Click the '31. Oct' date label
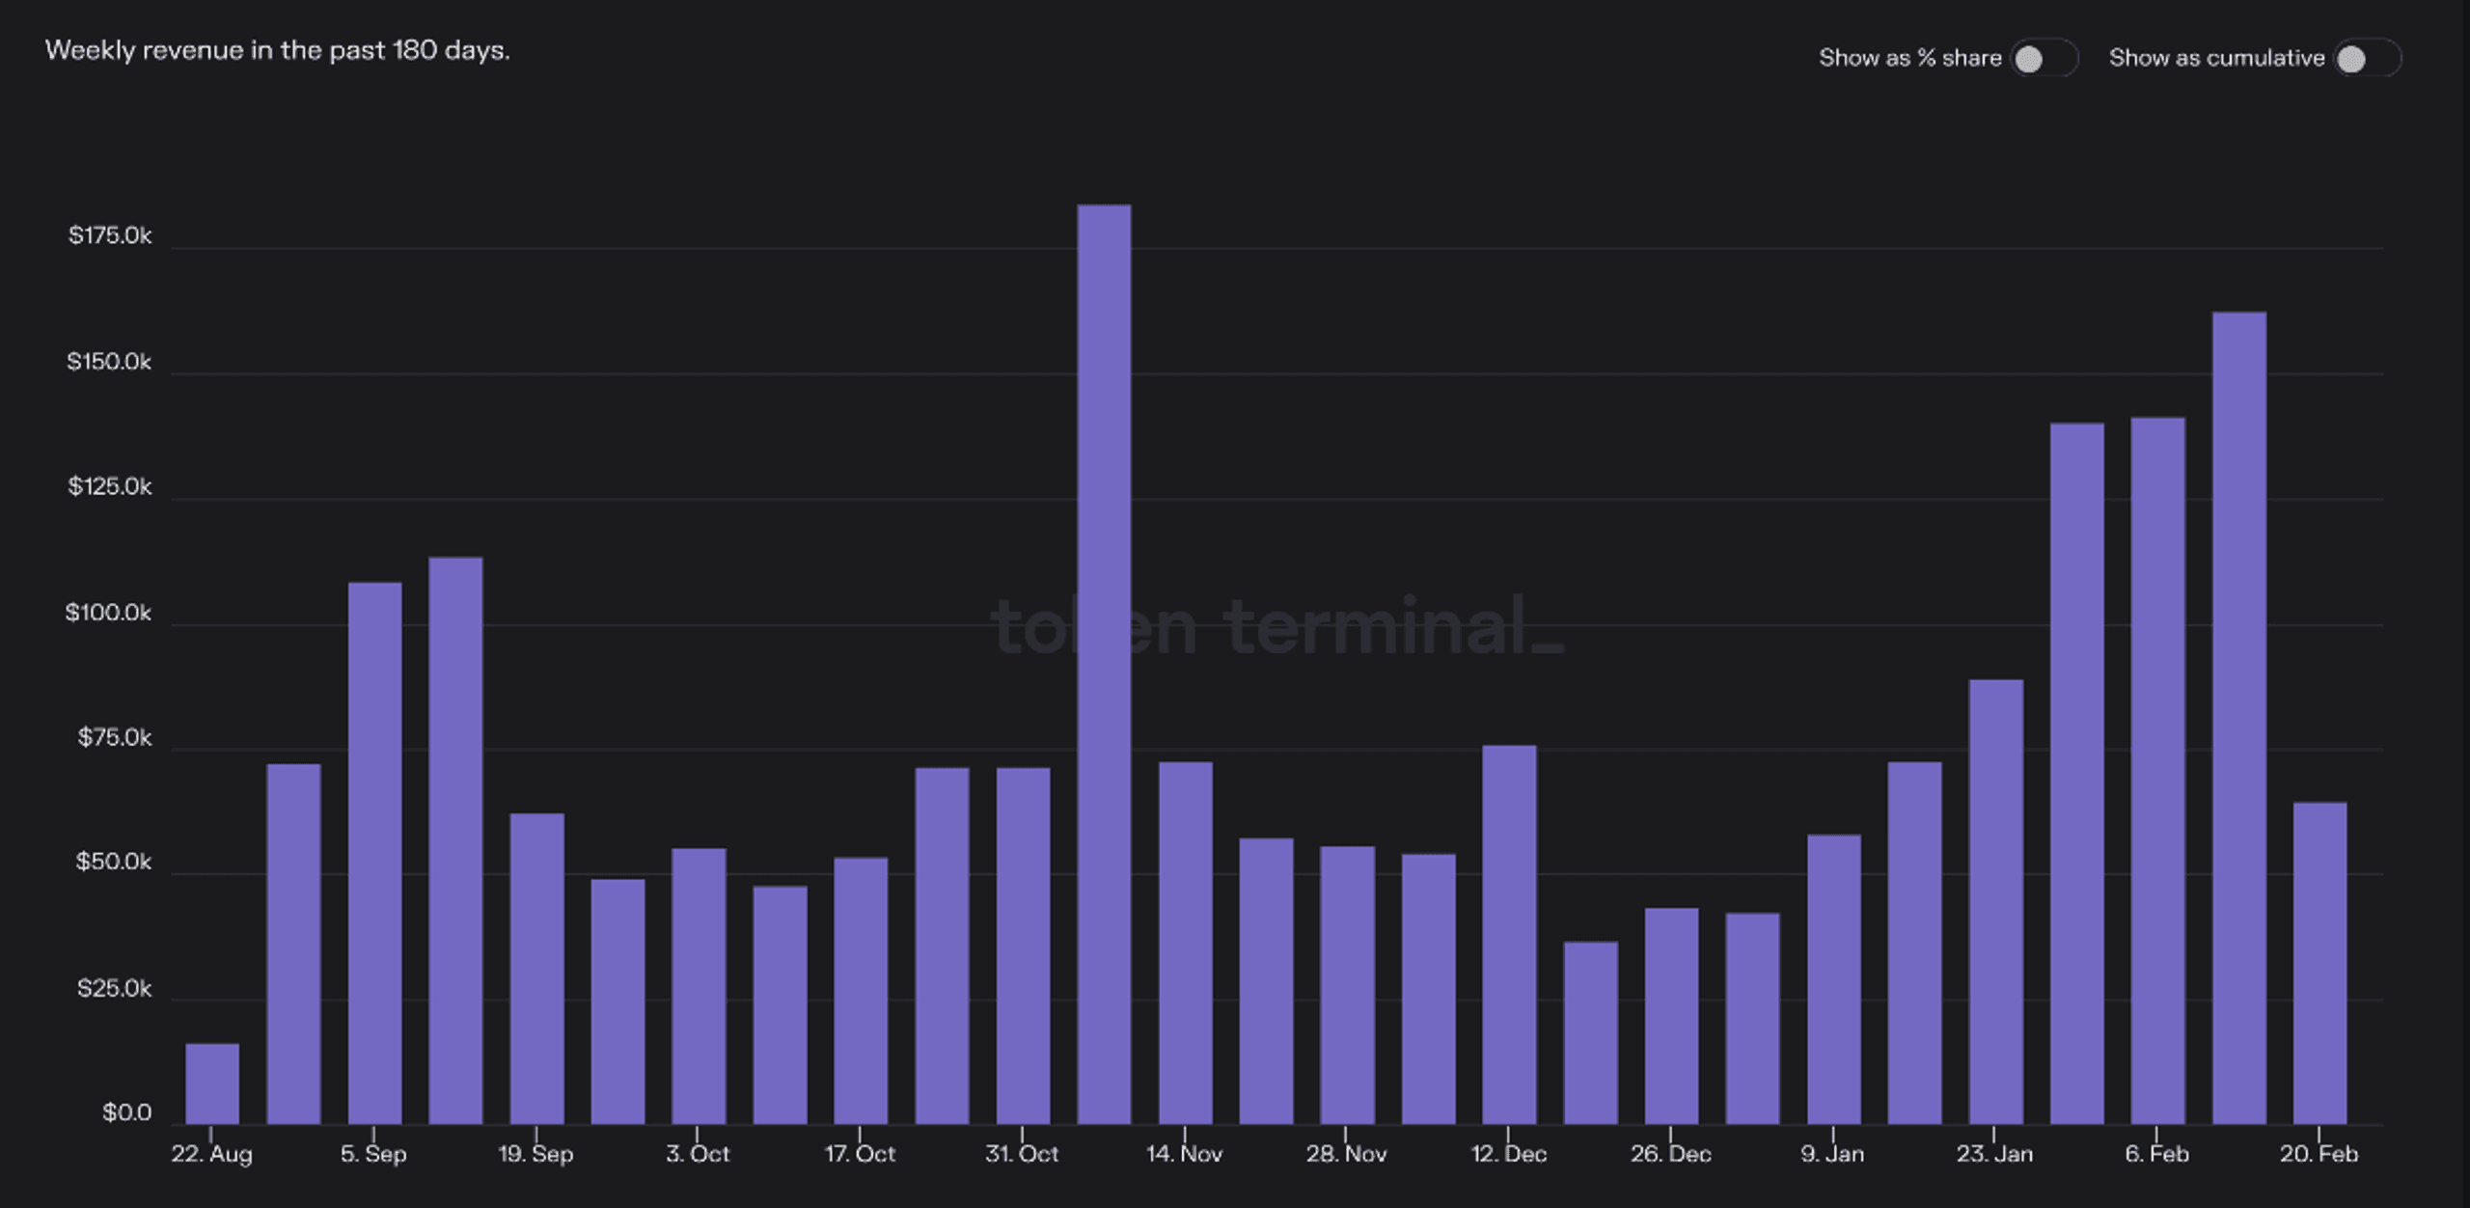Screen dimensions: 2470x1208 [1022, 1154]
